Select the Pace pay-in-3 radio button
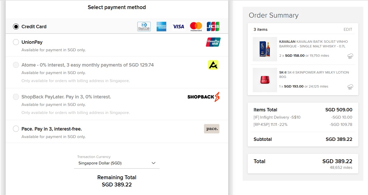Image resolution: width=368 pixels, height=195 pixels. click(x=16, y=129)
